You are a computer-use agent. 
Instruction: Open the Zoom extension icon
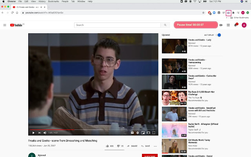214,13
